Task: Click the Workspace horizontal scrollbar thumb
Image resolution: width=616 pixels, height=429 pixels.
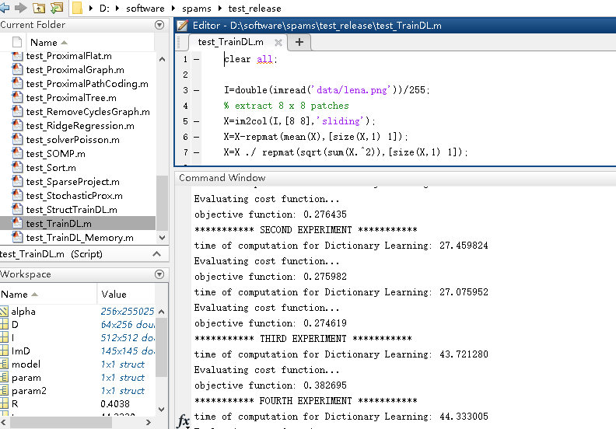Action: coord(61,422)
